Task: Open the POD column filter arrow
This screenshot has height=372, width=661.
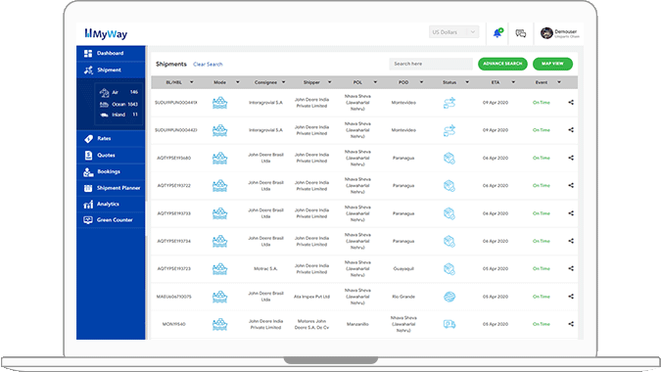Action: coord(421,82)
